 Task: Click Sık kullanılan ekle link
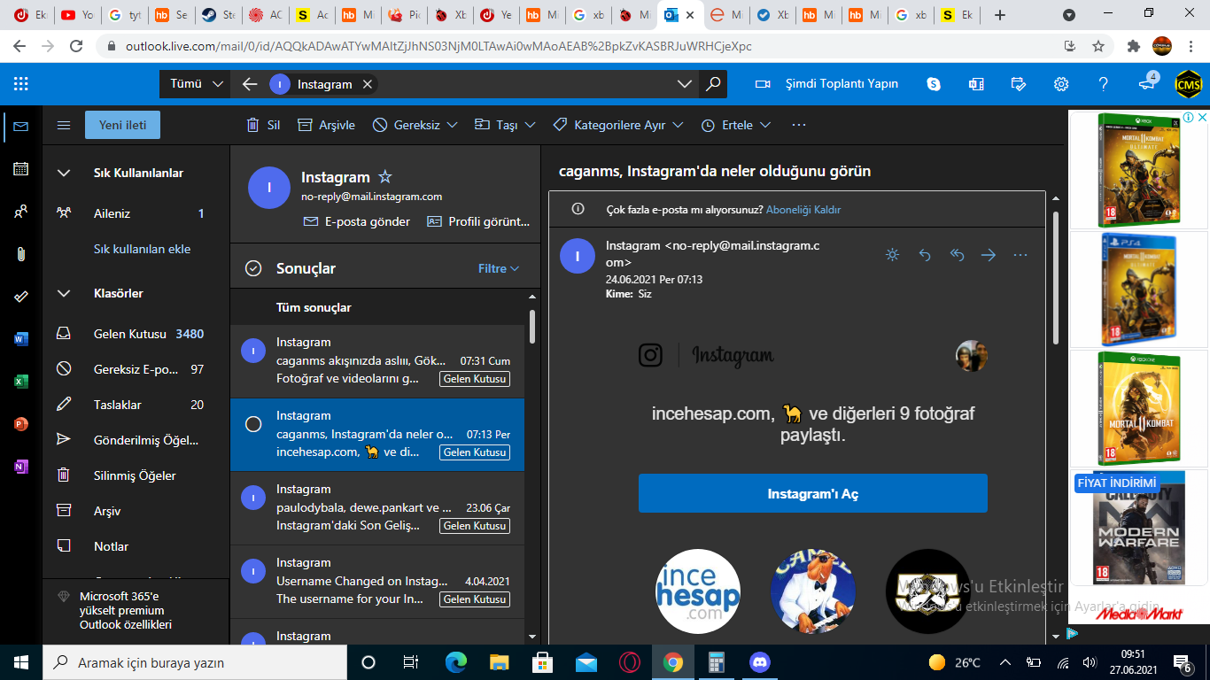(x=142, y=249)
